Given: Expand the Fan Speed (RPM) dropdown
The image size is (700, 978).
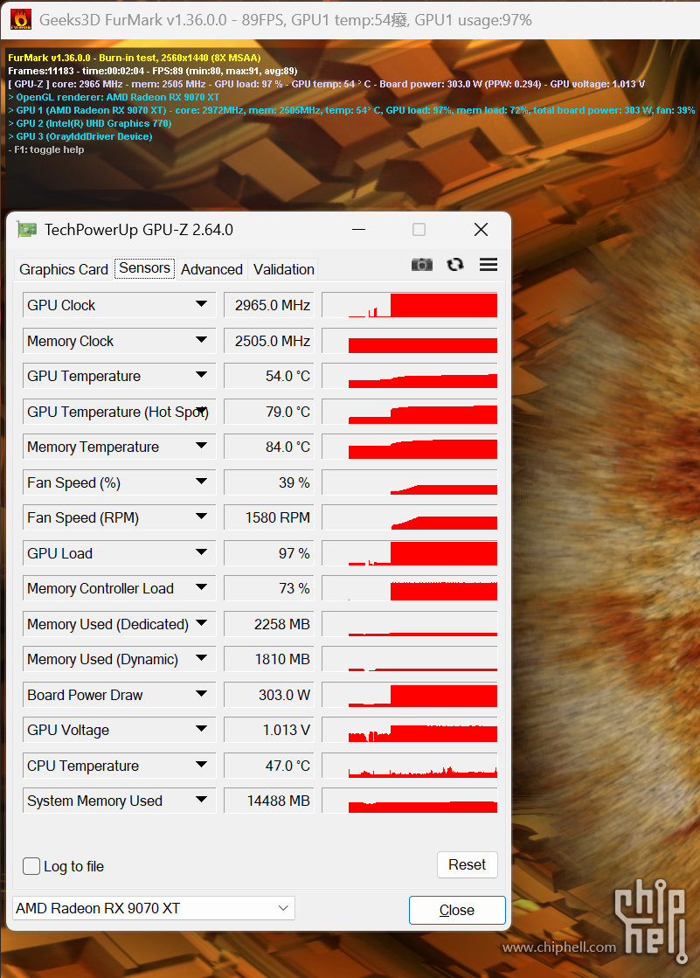Looking at the screenshot, I should point(201,517).
